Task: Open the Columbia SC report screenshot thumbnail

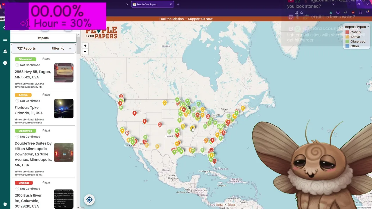Action: (x=64, y=199)
